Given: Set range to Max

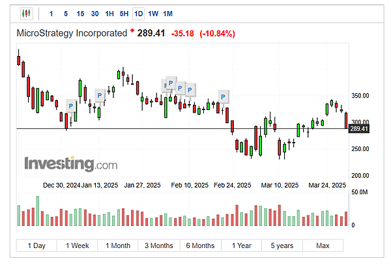Looking at the screenshot, I should 323,245.
